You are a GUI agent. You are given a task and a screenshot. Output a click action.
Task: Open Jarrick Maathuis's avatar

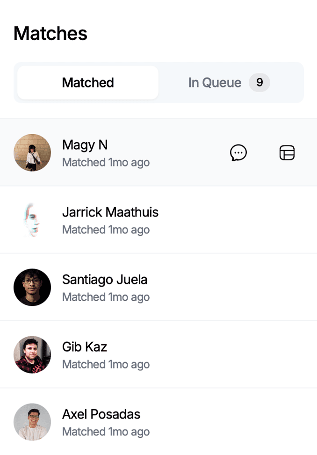(x=32, y=220)
